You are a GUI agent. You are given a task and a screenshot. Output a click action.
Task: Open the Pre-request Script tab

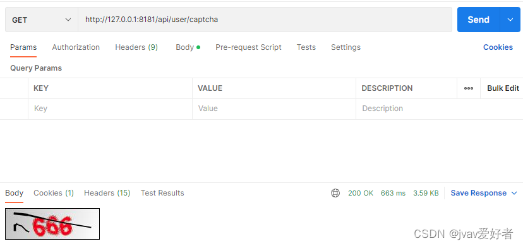[248, 47]
